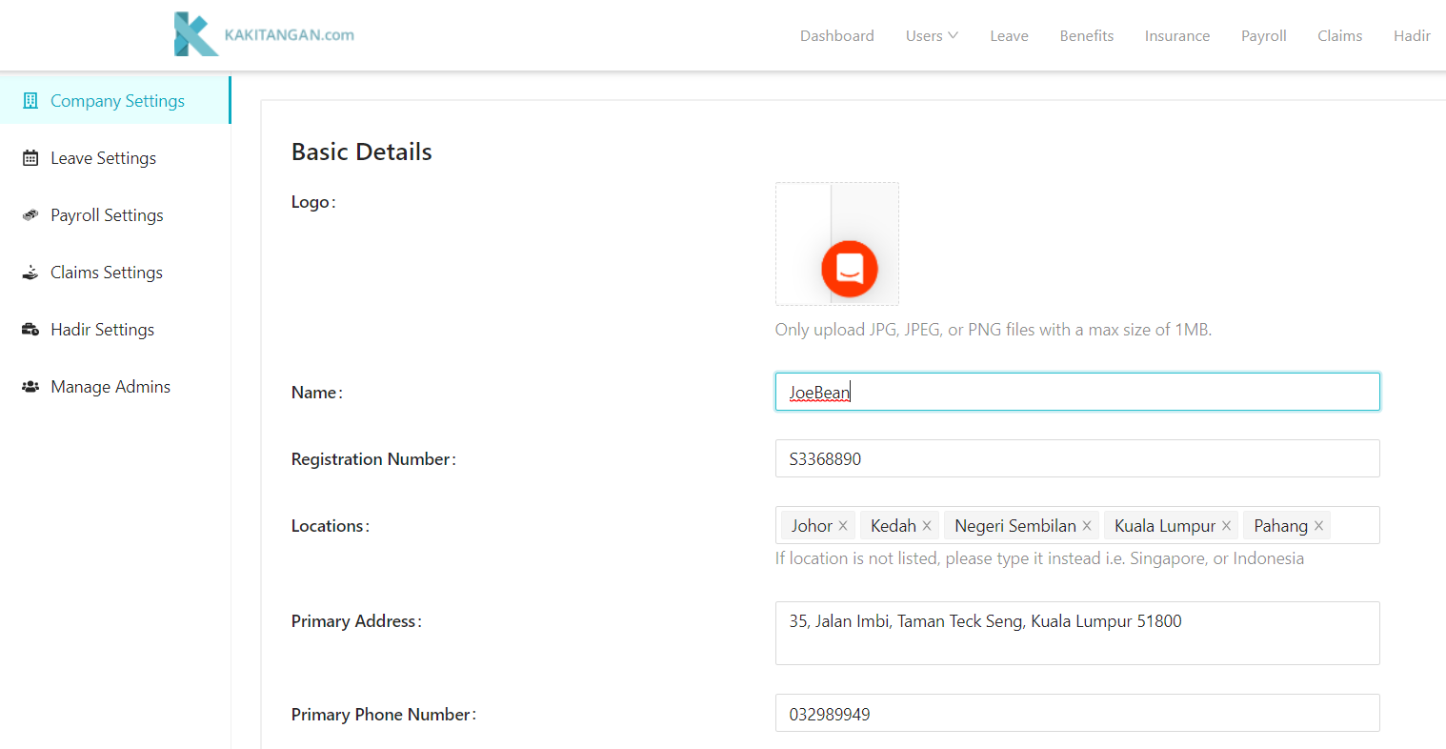This screenshot has height=749, width=1446.
Task: Go to the Payroll menu
Action: pyautogui.click(x=1263, y=36)
